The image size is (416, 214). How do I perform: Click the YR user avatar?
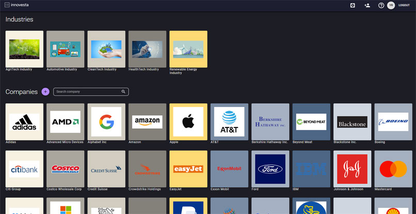point(391,5)
